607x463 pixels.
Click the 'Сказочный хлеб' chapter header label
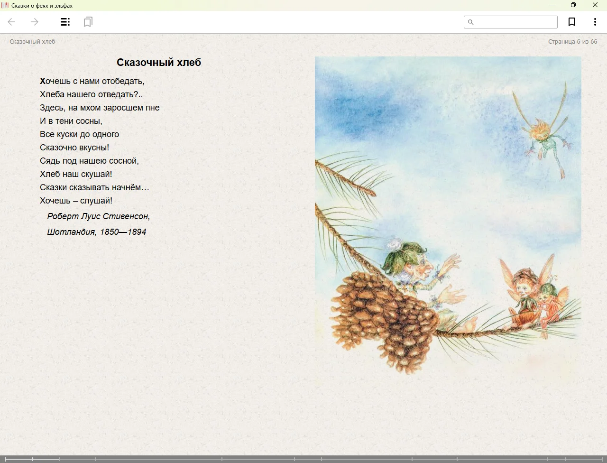[x=32, y=42]
